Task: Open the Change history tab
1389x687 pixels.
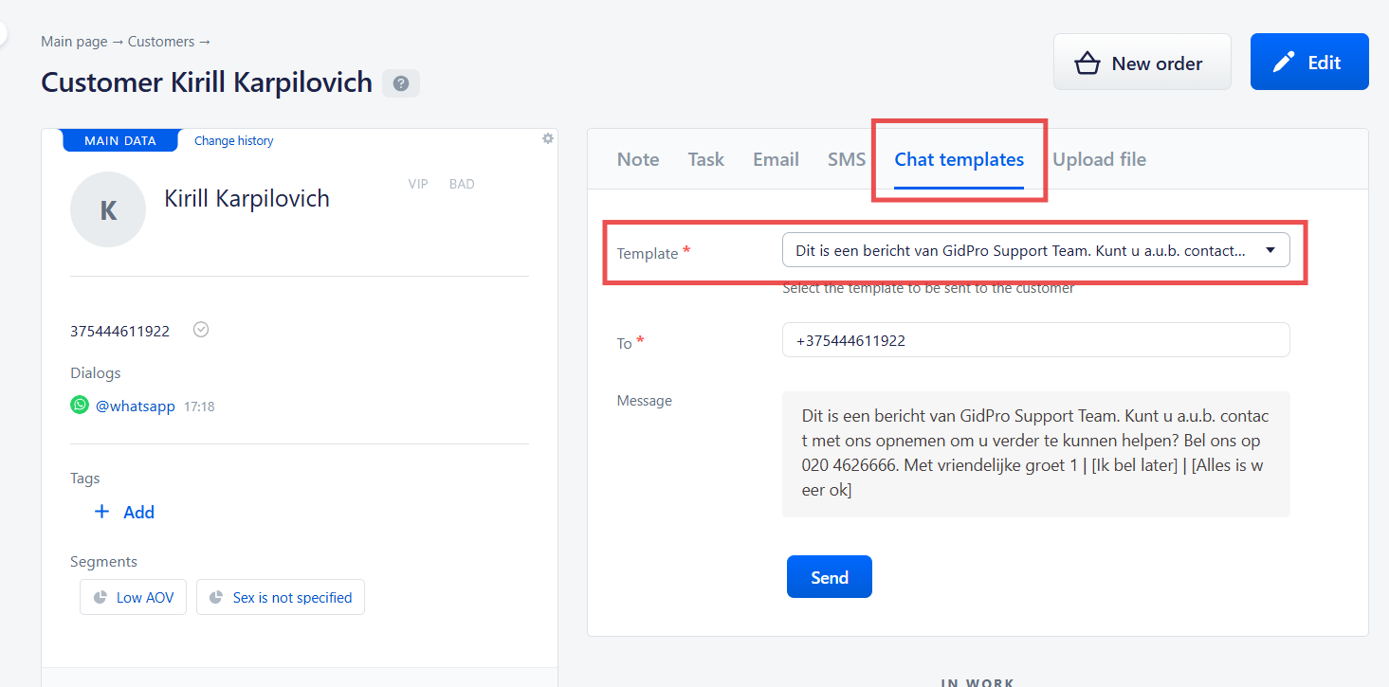Action: (233, 140)
